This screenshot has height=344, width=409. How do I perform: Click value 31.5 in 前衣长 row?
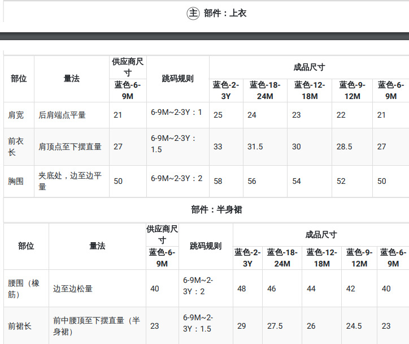coord(255,147)
